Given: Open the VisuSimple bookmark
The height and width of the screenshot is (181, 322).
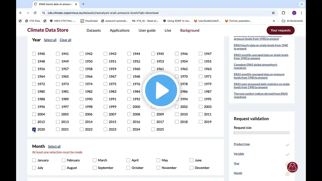Looking at the screenshot, I should click(x=89, y=21).
